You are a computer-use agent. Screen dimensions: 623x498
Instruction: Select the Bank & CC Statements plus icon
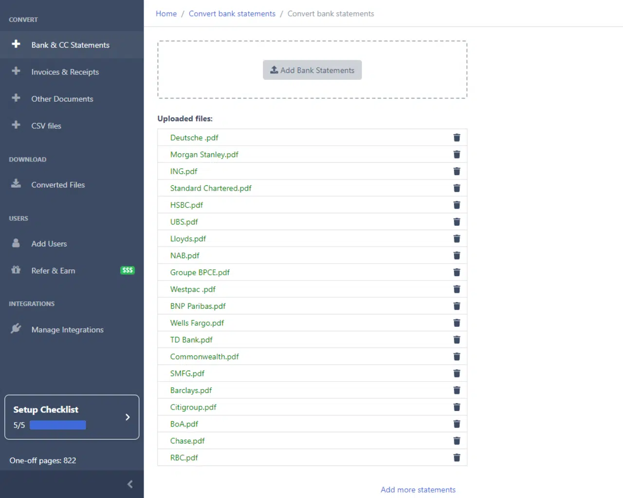point(16,44)
